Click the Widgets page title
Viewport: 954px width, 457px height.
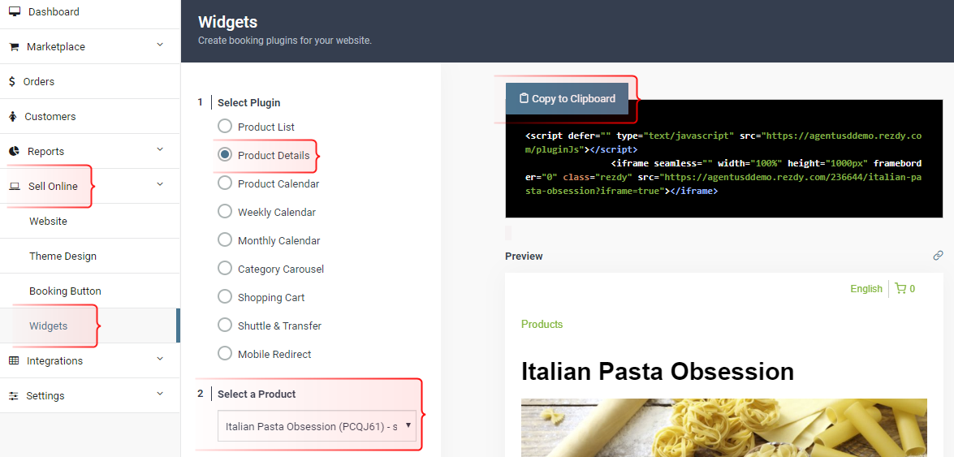click(x=227, y=23)
